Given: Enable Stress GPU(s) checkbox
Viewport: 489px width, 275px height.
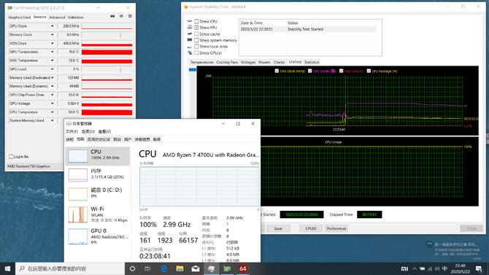Looking at the screenshot, I should [196, 53].
